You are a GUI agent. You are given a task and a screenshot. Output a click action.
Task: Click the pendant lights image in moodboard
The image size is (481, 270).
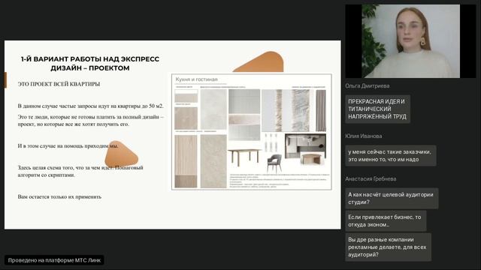271,142
